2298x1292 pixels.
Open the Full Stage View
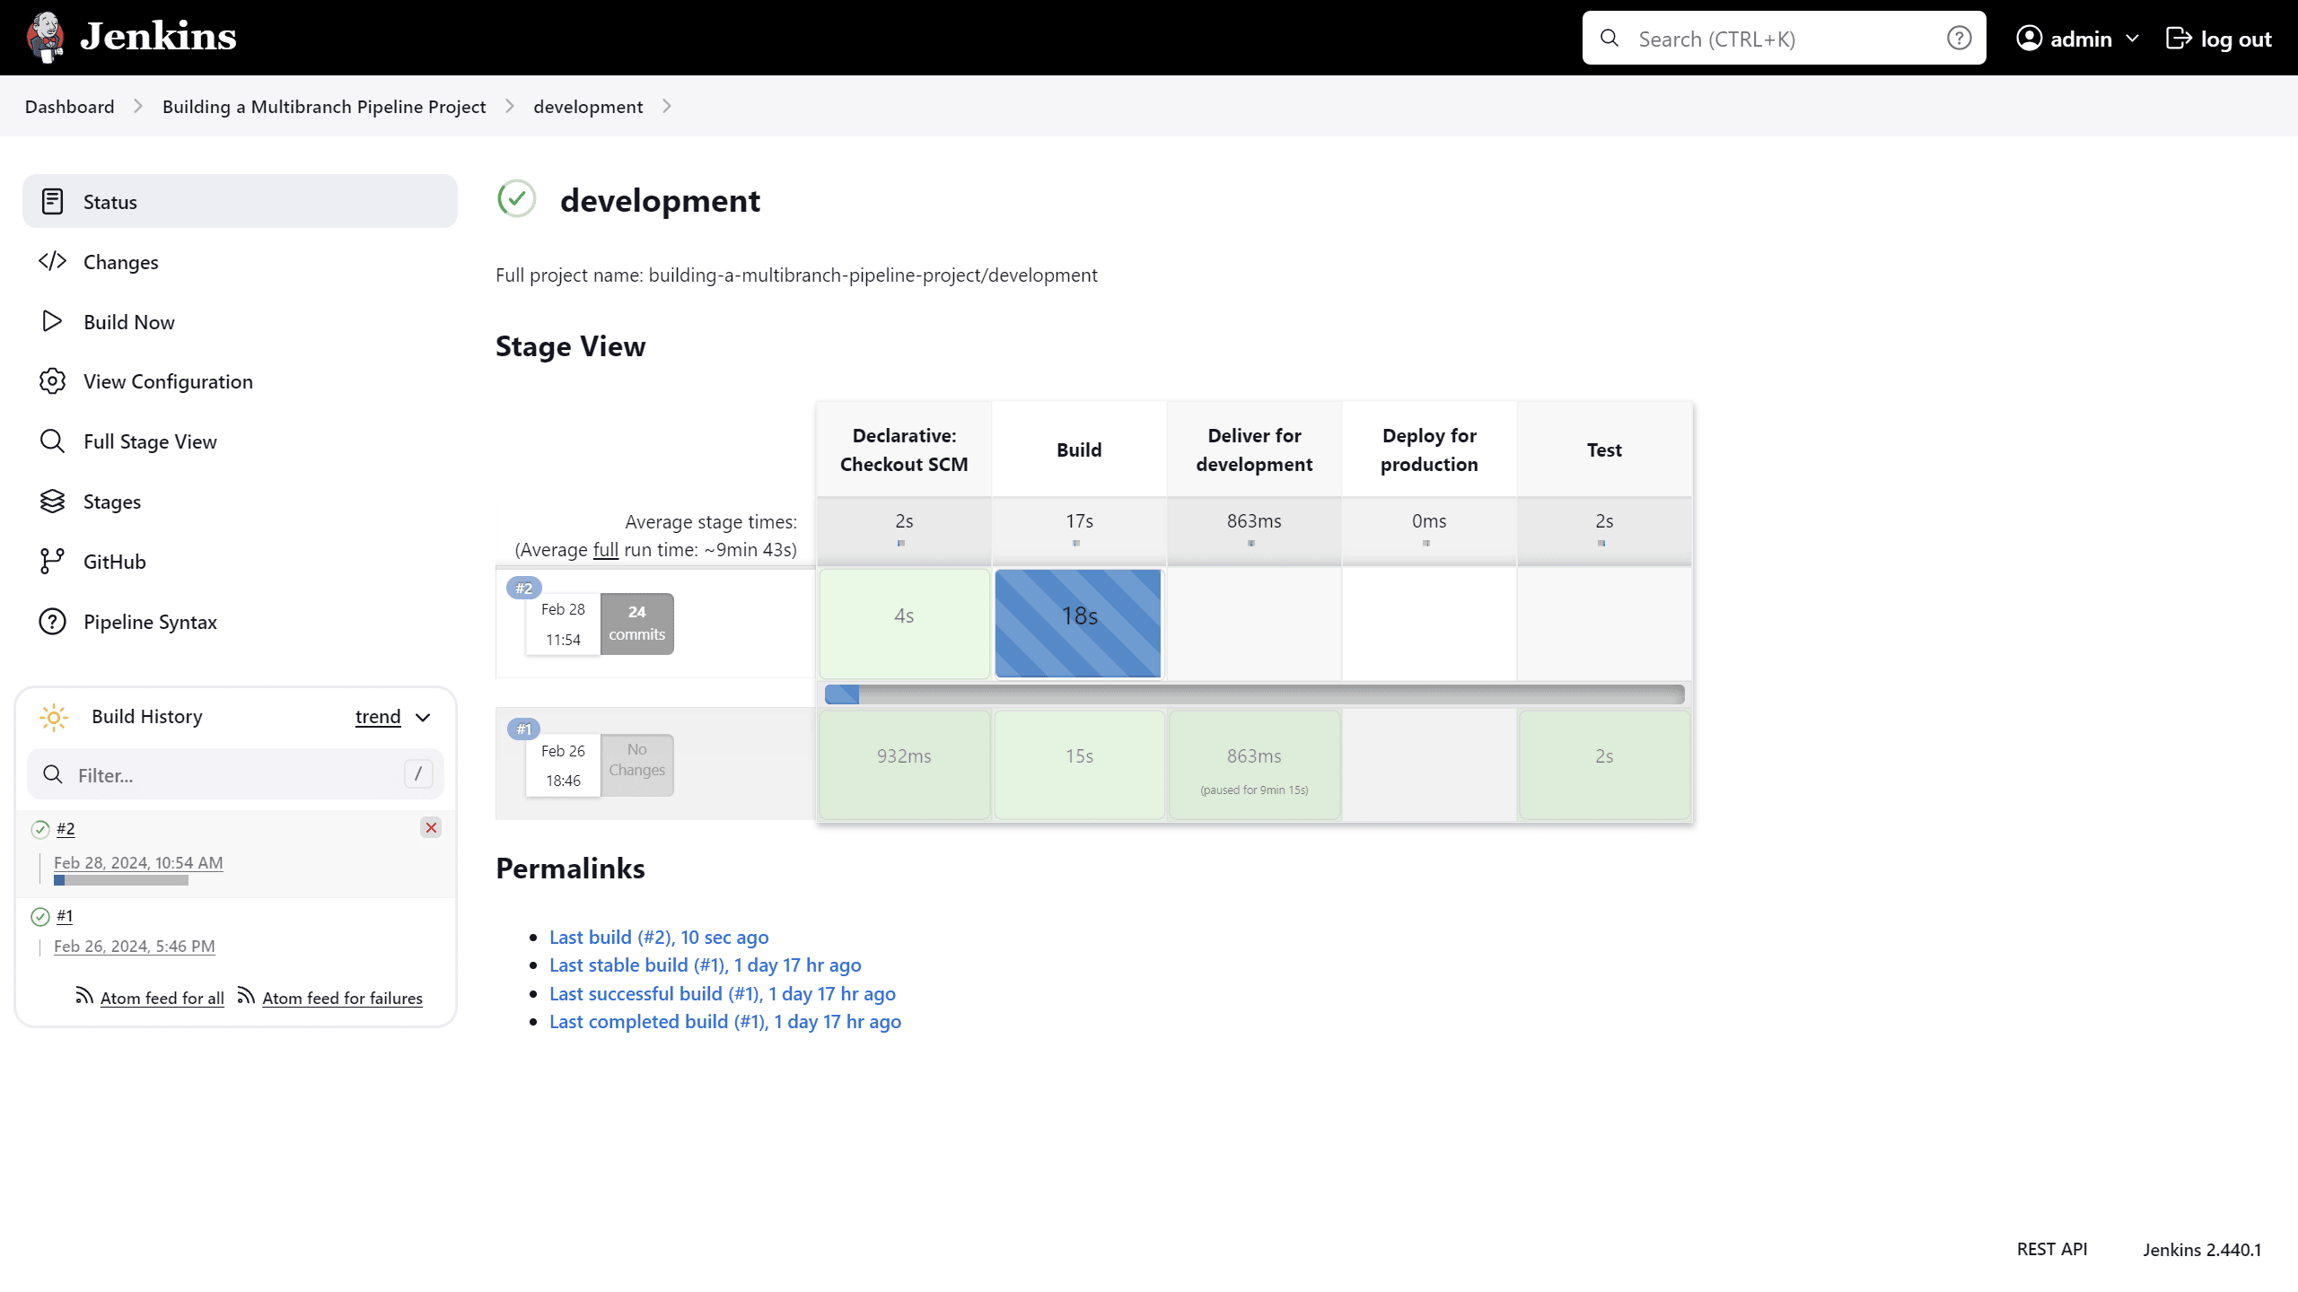click(150, 441)
